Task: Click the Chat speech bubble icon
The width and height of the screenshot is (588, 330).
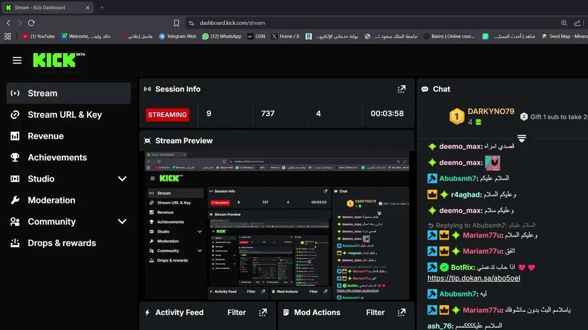Action: pos(425,89)
